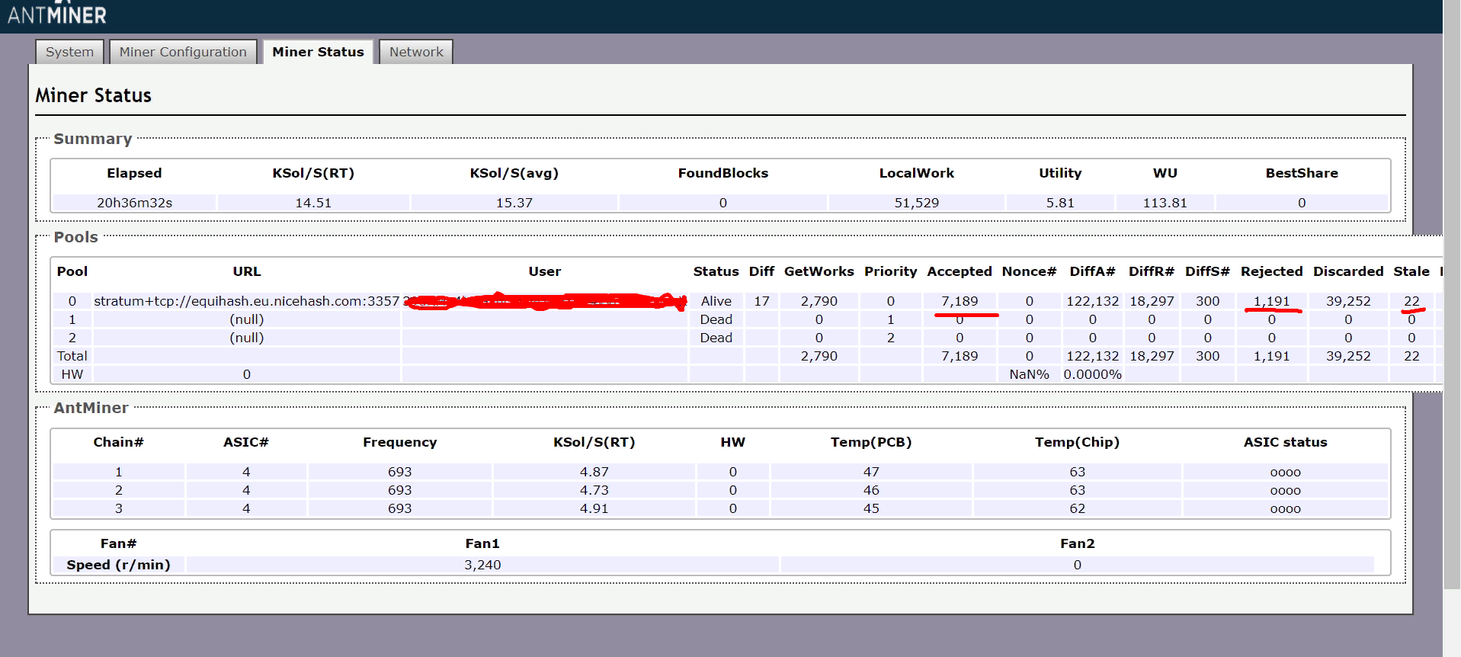Open the System tab
The height and width of the screenshot is (657, 1461).
tap(69, 52)
